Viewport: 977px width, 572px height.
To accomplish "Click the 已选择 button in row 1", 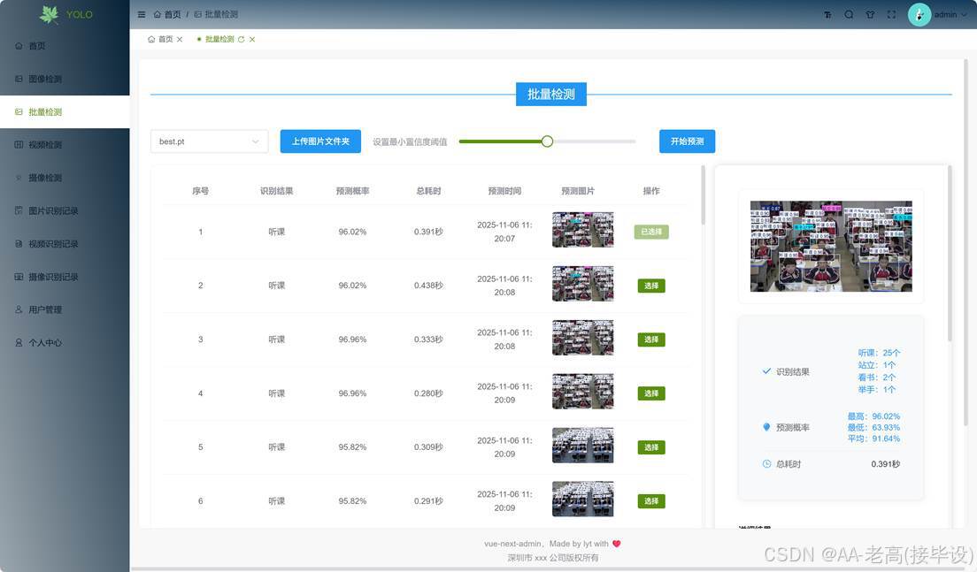I will click(x=651, y=232).
